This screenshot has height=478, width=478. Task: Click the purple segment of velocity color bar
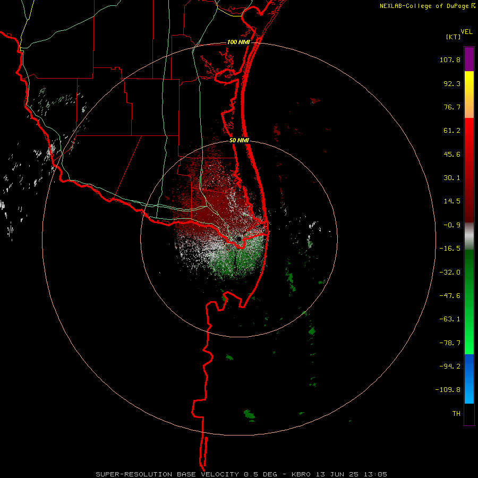click(469, 59)
